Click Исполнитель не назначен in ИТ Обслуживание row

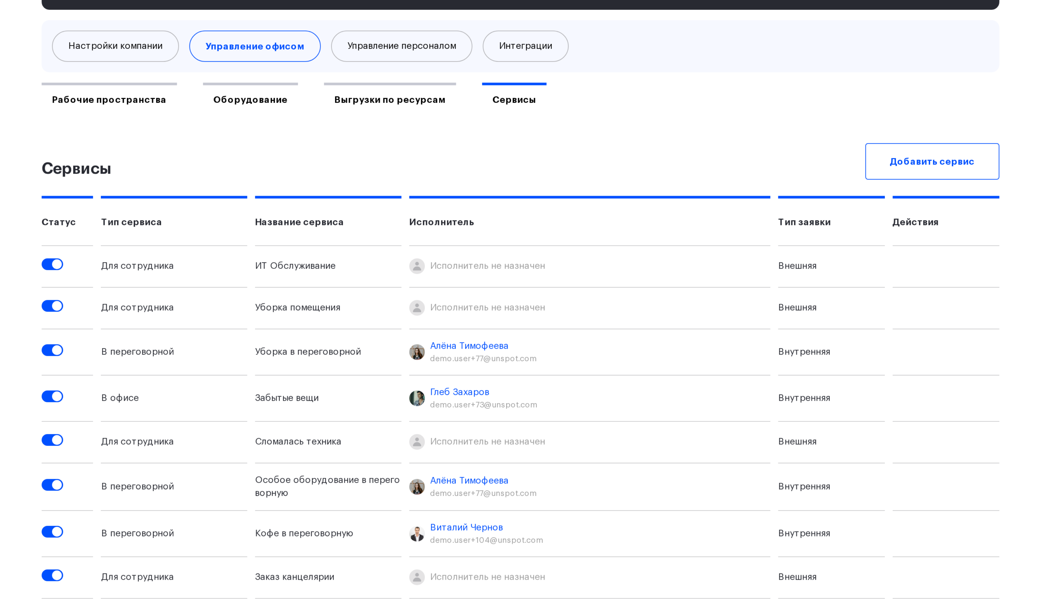[488, 266]
